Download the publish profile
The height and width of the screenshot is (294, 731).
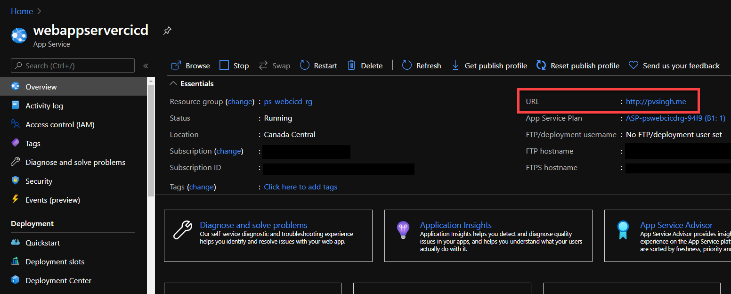point(489,65)
